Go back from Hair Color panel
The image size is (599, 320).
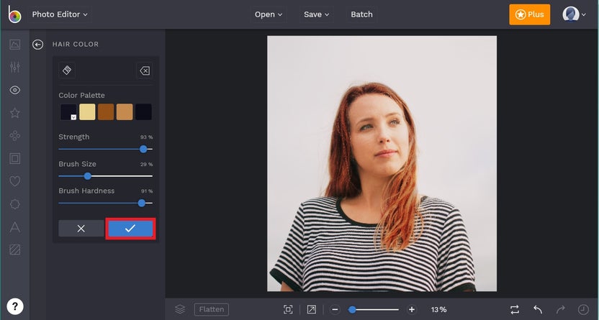click(37, 45)
